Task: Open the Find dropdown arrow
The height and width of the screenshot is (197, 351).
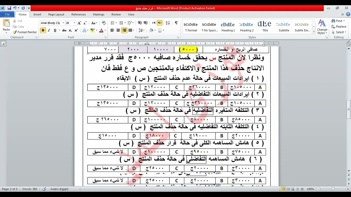Action: pyautogui.click(x=344, y=21)
